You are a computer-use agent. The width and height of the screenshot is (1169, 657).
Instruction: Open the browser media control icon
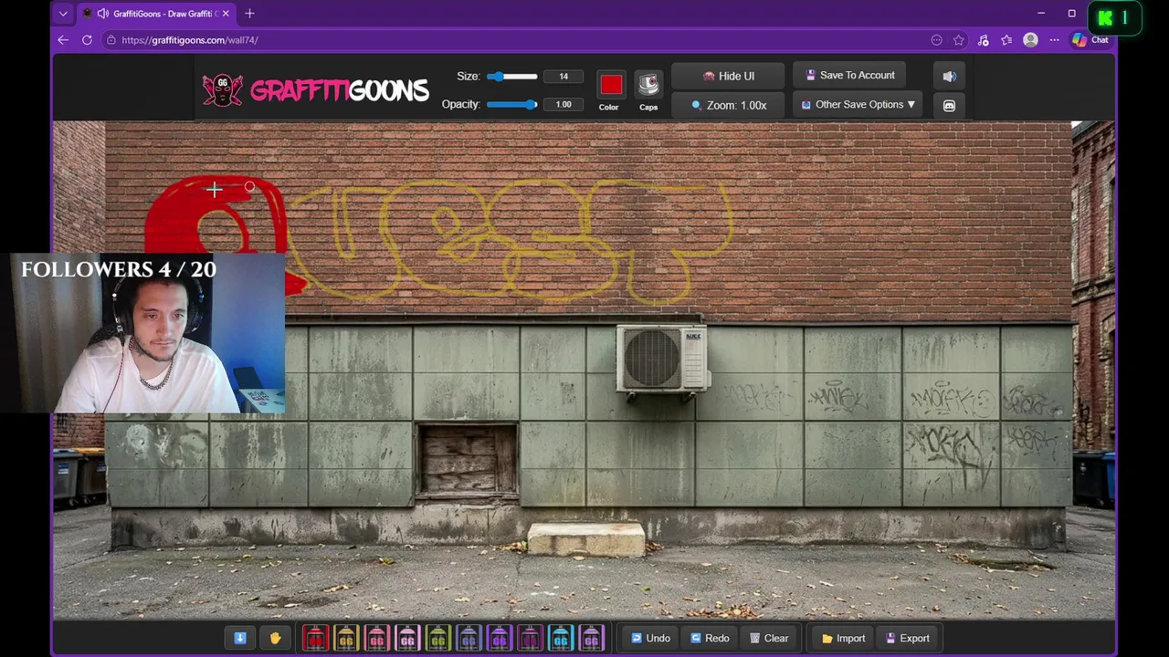click(983, 40)
